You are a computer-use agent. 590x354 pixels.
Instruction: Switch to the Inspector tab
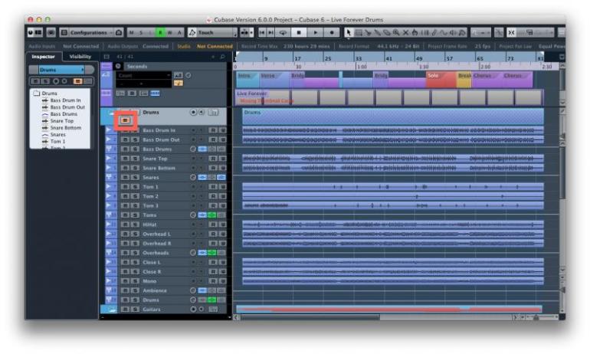43,57
